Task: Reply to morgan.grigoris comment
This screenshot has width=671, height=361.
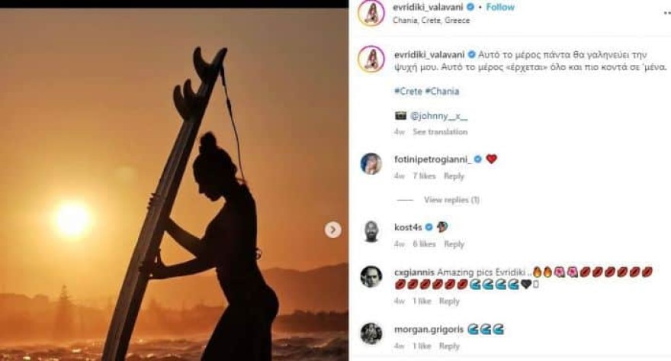Action: (x=449, y=346)
